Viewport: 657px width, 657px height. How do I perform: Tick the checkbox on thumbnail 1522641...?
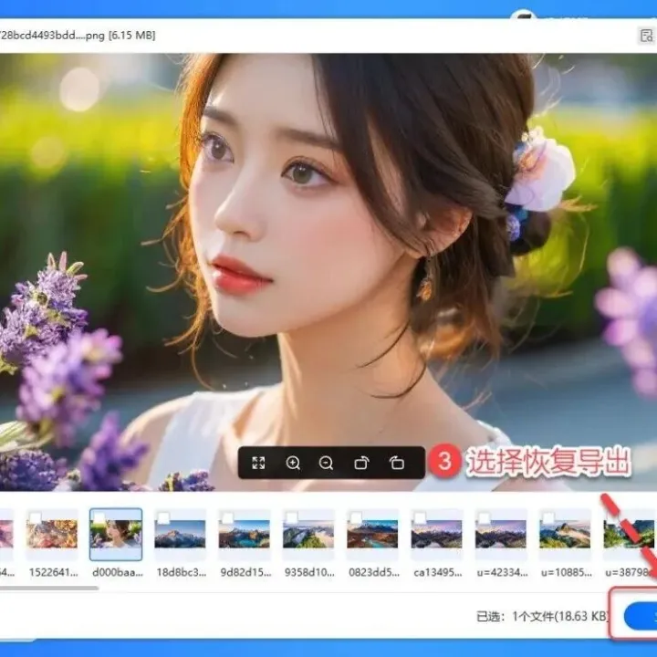tap(36, 518)
